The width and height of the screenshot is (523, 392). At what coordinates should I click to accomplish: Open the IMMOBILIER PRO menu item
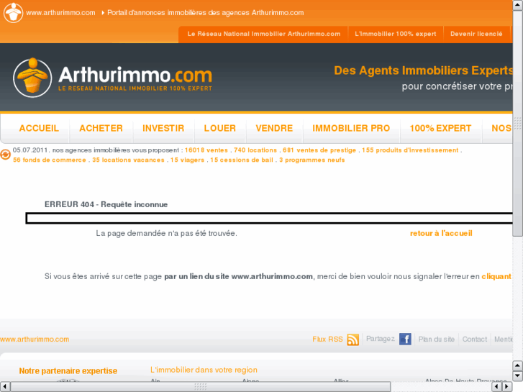(351, 129)
